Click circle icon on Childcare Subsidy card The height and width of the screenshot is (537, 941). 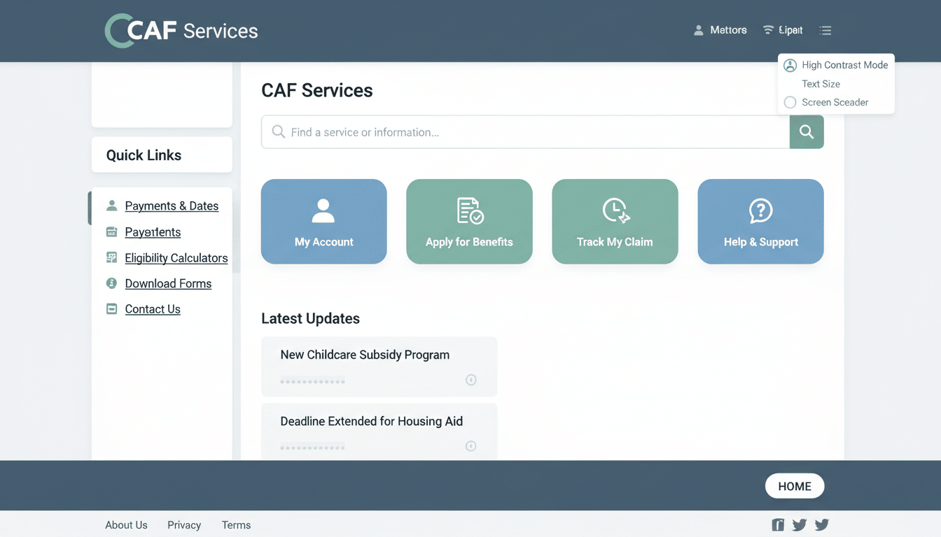pos(471,380)
